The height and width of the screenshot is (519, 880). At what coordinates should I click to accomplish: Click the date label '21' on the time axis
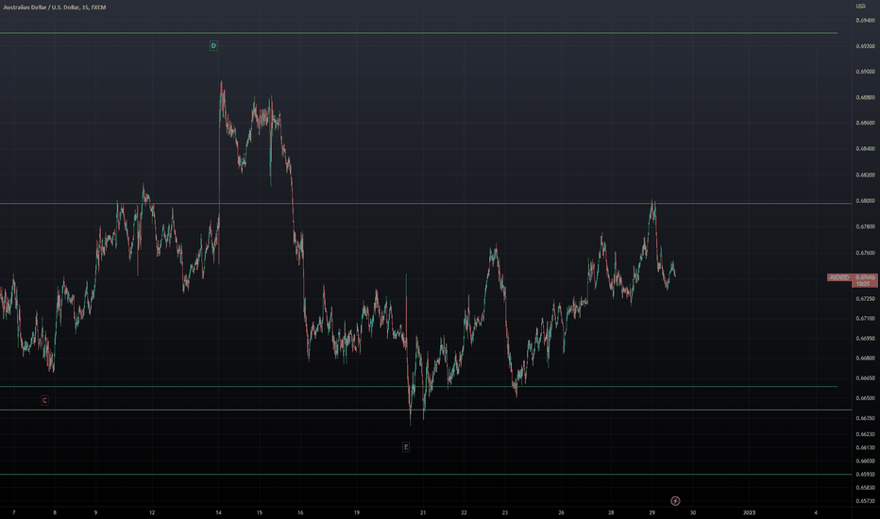423,512
